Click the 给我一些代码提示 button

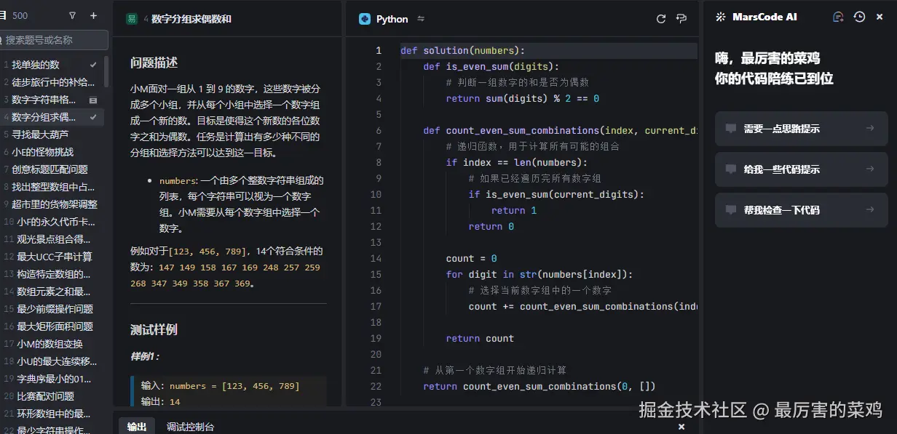[x=801, y=169]
